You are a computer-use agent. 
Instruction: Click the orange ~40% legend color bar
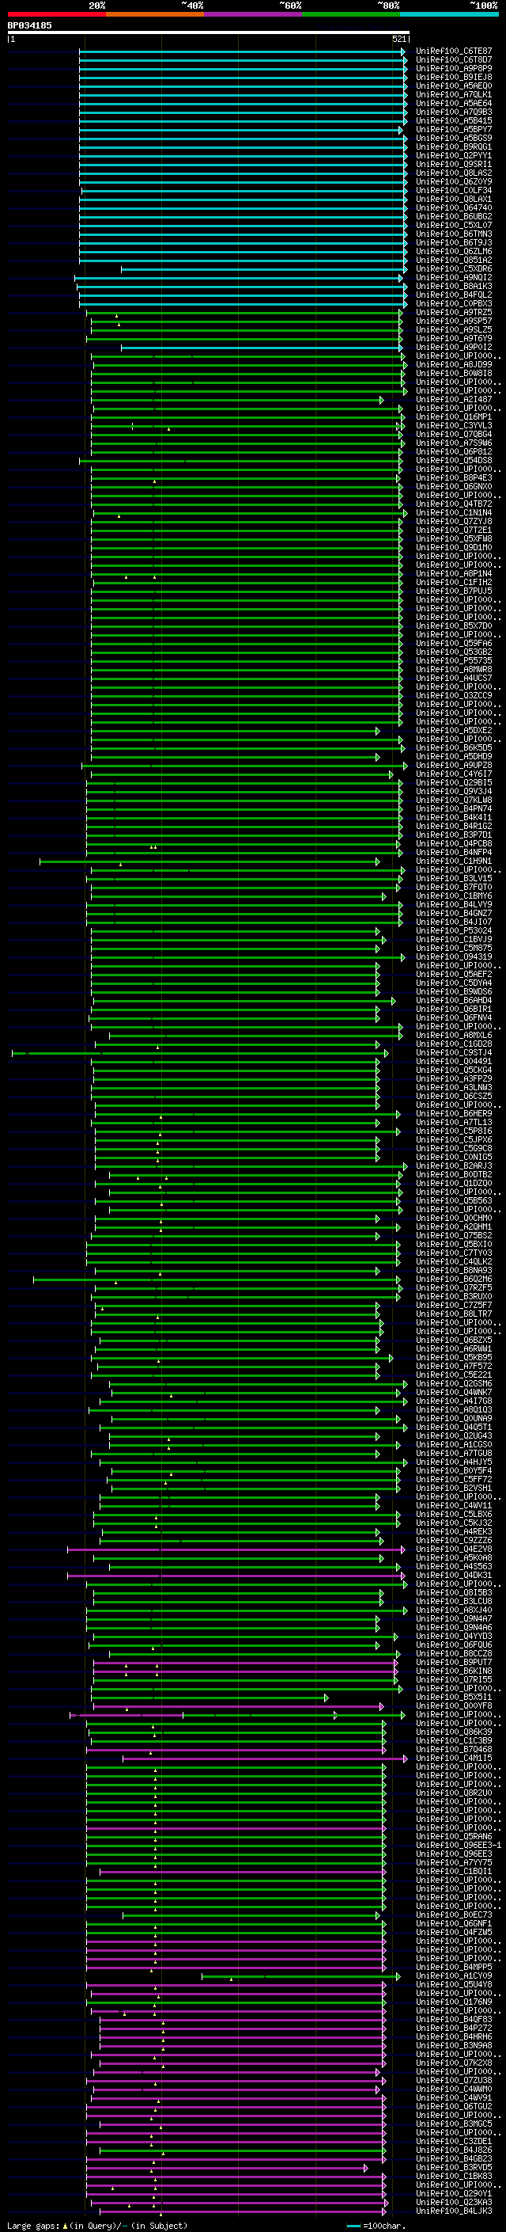click(x=155, y=14)
